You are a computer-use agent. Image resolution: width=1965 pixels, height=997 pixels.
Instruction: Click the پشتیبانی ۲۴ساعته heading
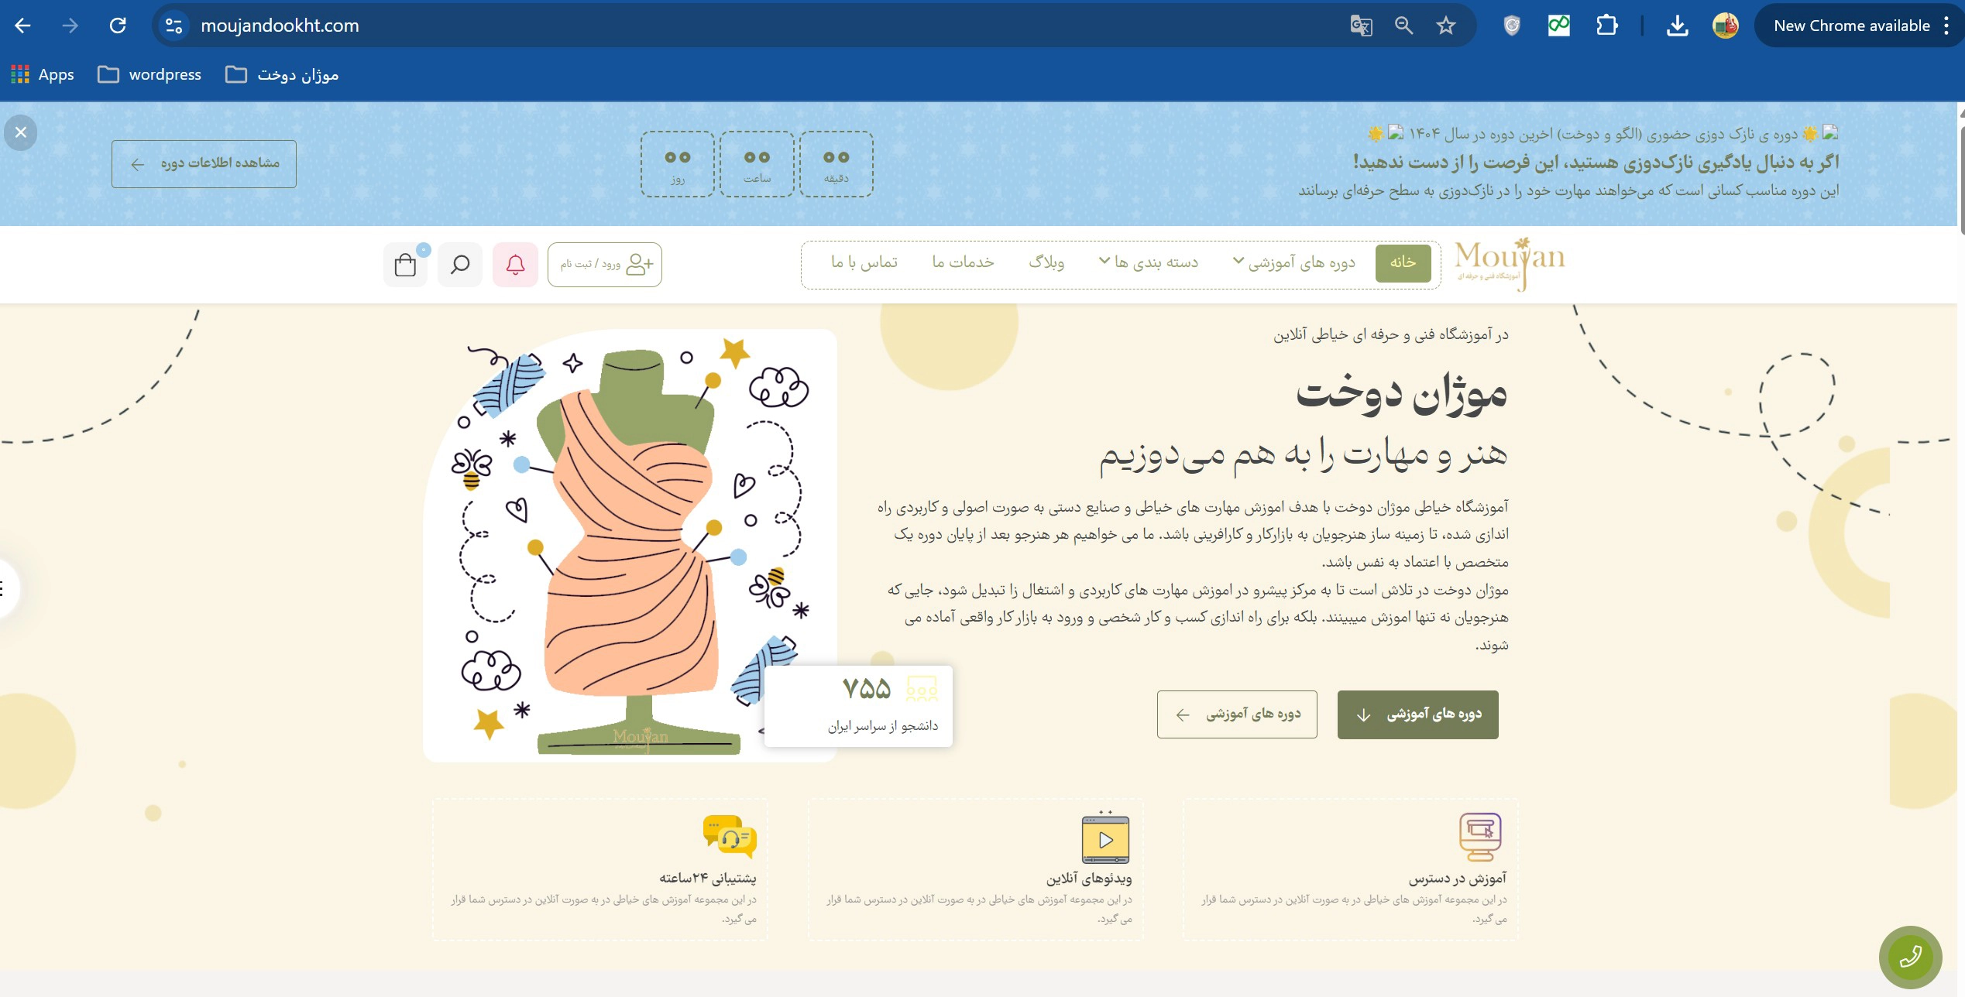[708, 879]
